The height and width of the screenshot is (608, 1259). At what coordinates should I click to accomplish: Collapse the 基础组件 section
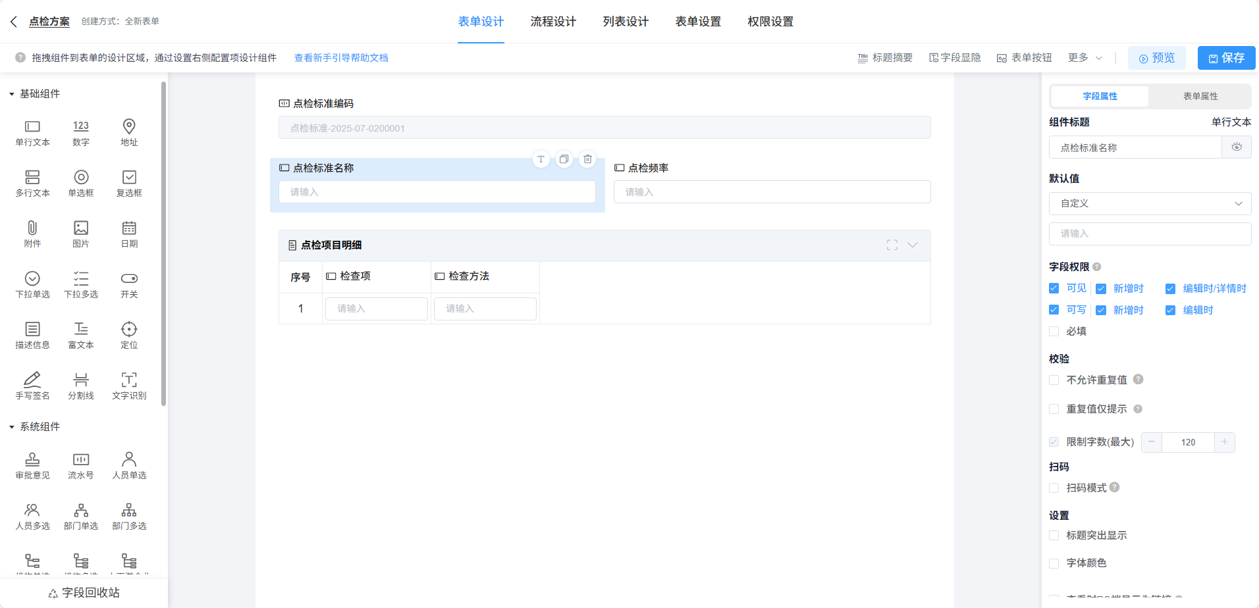12,94
